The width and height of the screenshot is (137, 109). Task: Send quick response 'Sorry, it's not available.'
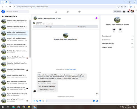[x=47, y=90]
